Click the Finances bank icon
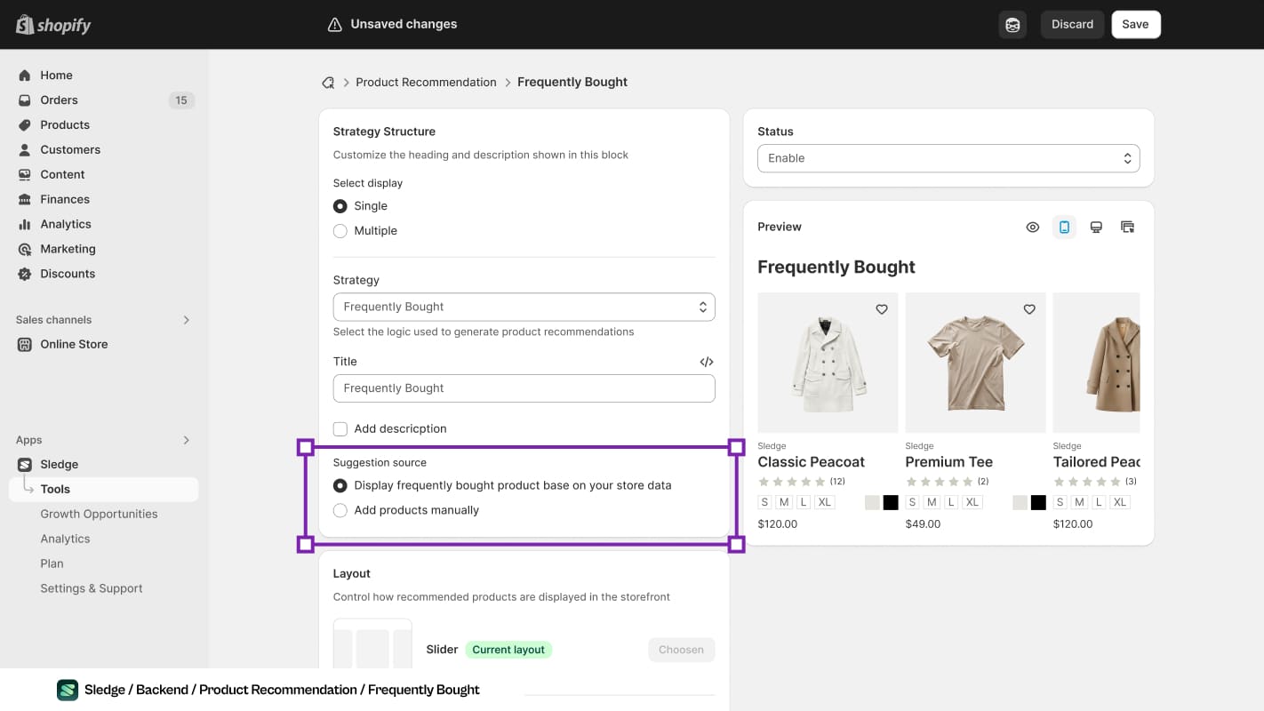This screenshot has width=1264, height=711. (25, 200)
